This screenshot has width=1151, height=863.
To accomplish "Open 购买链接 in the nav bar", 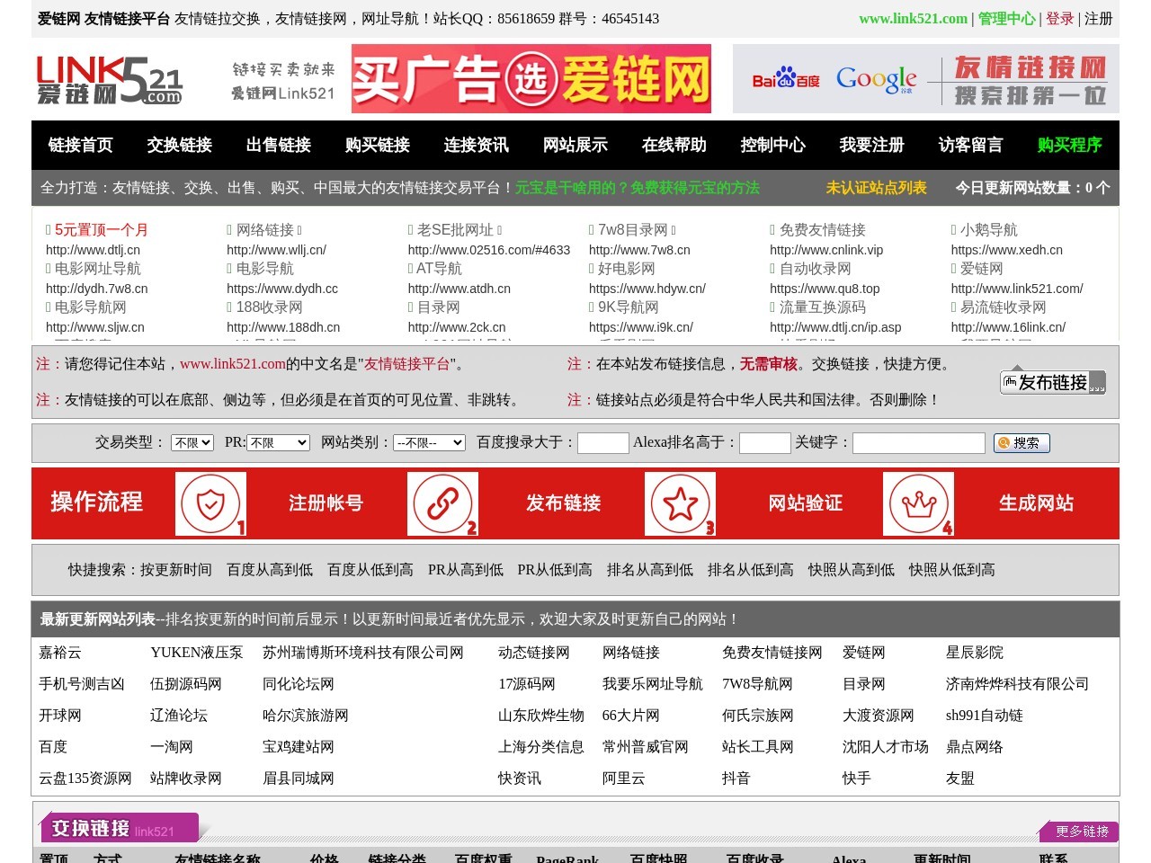I will (378, 145).
